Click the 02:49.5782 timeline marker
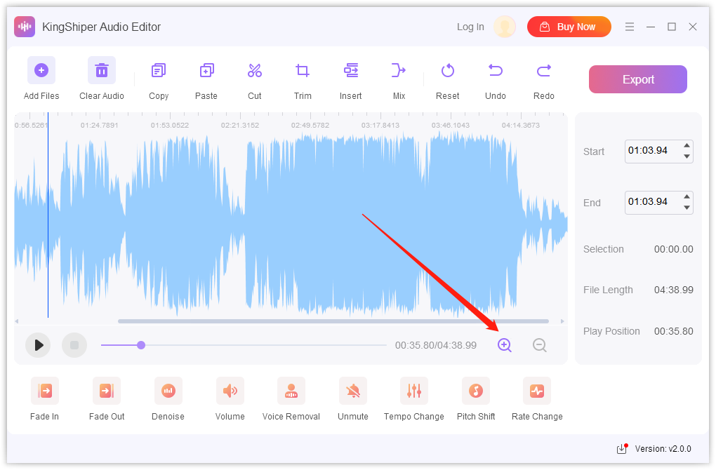This screenshot has height=470, width=716. pyautogui.click(x=310, y=125)
